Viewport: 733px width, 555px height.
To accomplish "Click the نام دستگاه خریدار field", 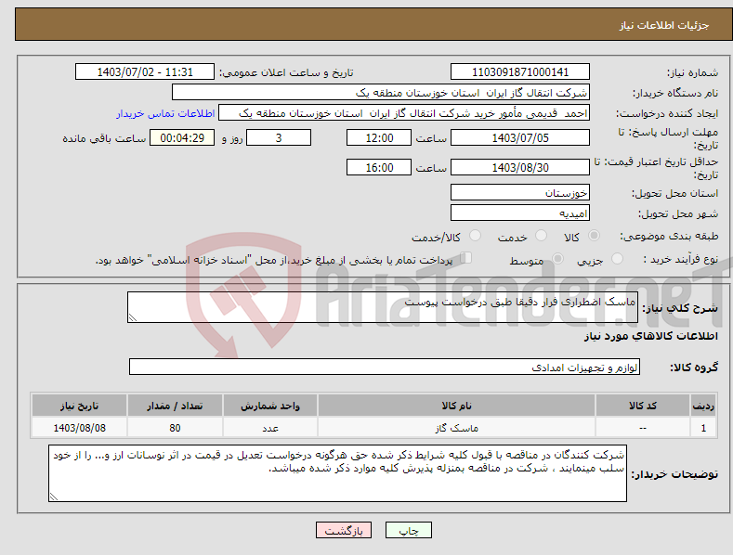I will click(x=381, y=93).
